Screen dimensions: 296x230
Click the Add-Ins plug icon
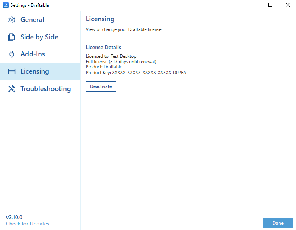12,54
